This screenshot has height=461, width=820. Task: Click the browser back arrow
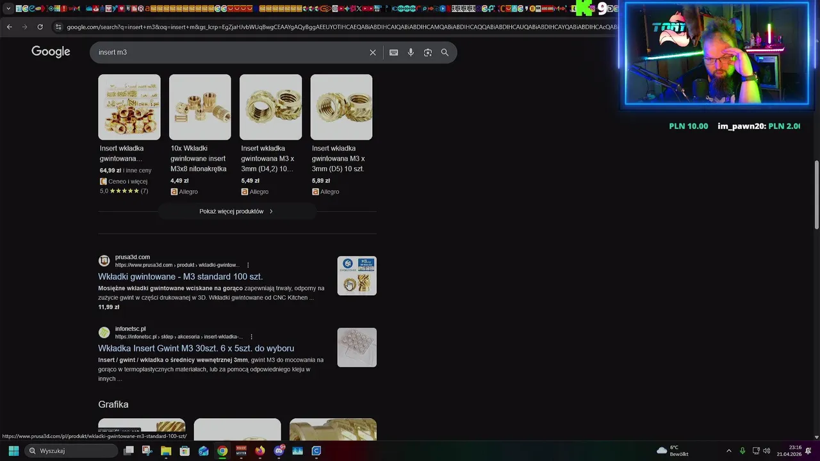pyautogui.click(x=9, y=27)
